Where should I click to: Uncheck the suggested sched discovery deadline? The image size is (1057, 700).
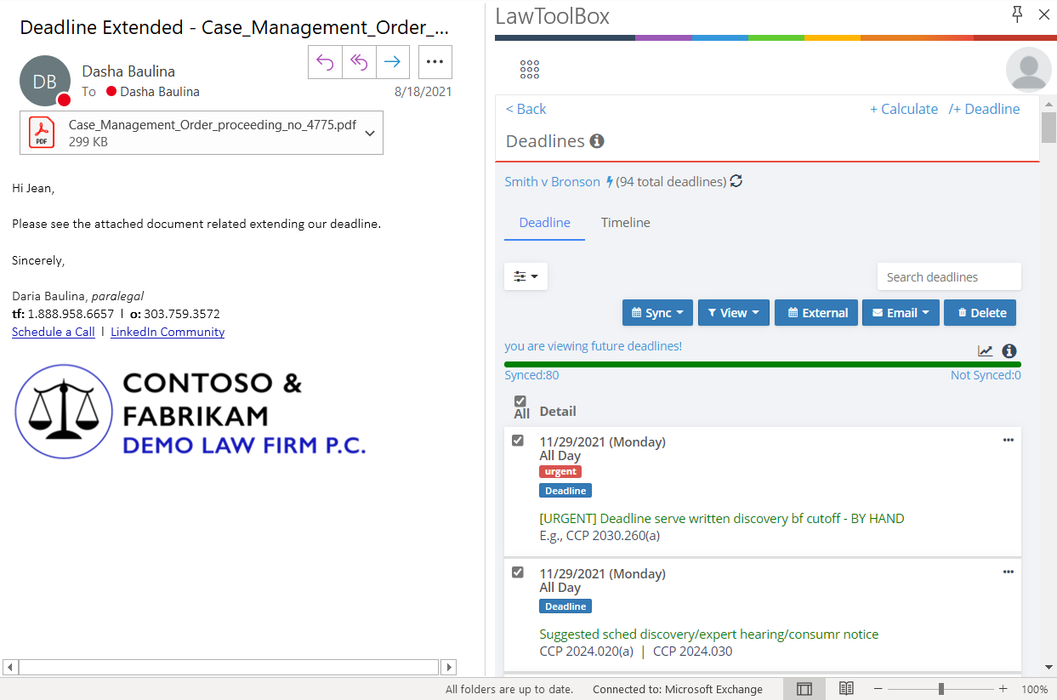click(x=518, y=572)
